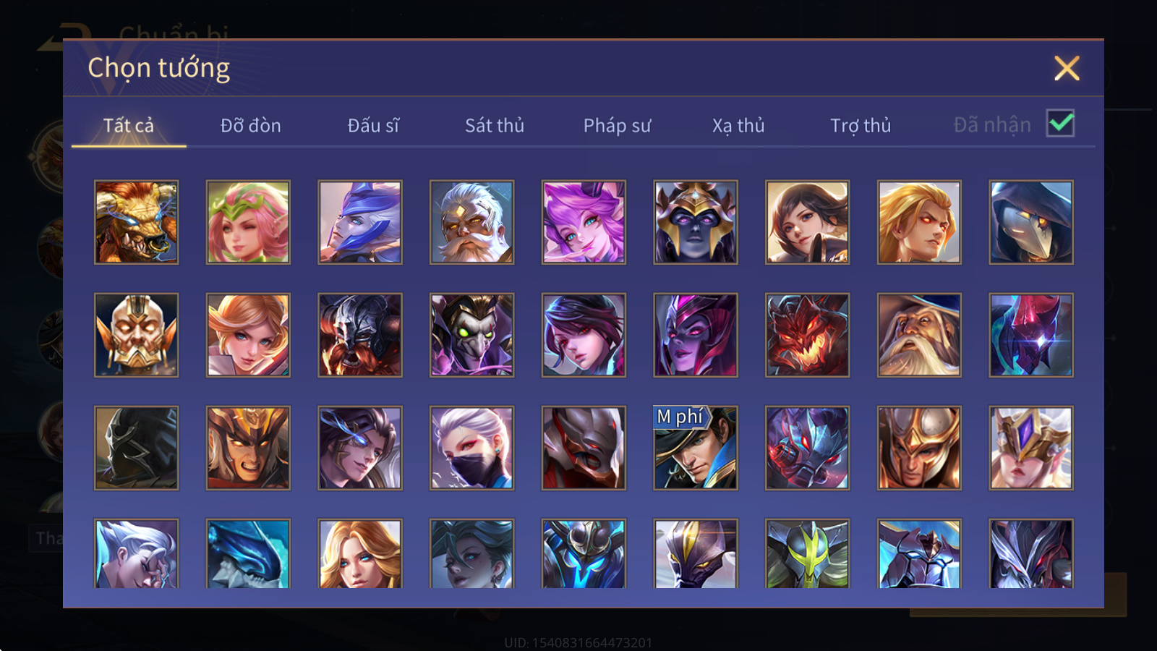Pick the pink-haired green crown heroine portrait
1157x651 pixels.
click(x=248, y=222)
